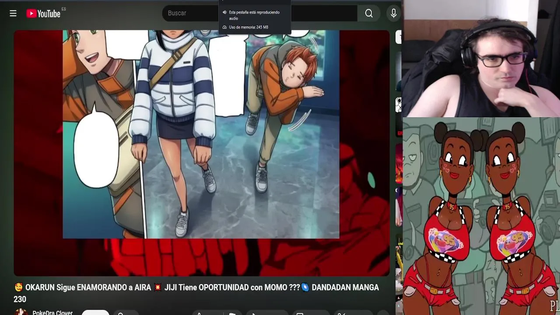Click the OKARUN DANDADAN MANGA 230 title

196,293
